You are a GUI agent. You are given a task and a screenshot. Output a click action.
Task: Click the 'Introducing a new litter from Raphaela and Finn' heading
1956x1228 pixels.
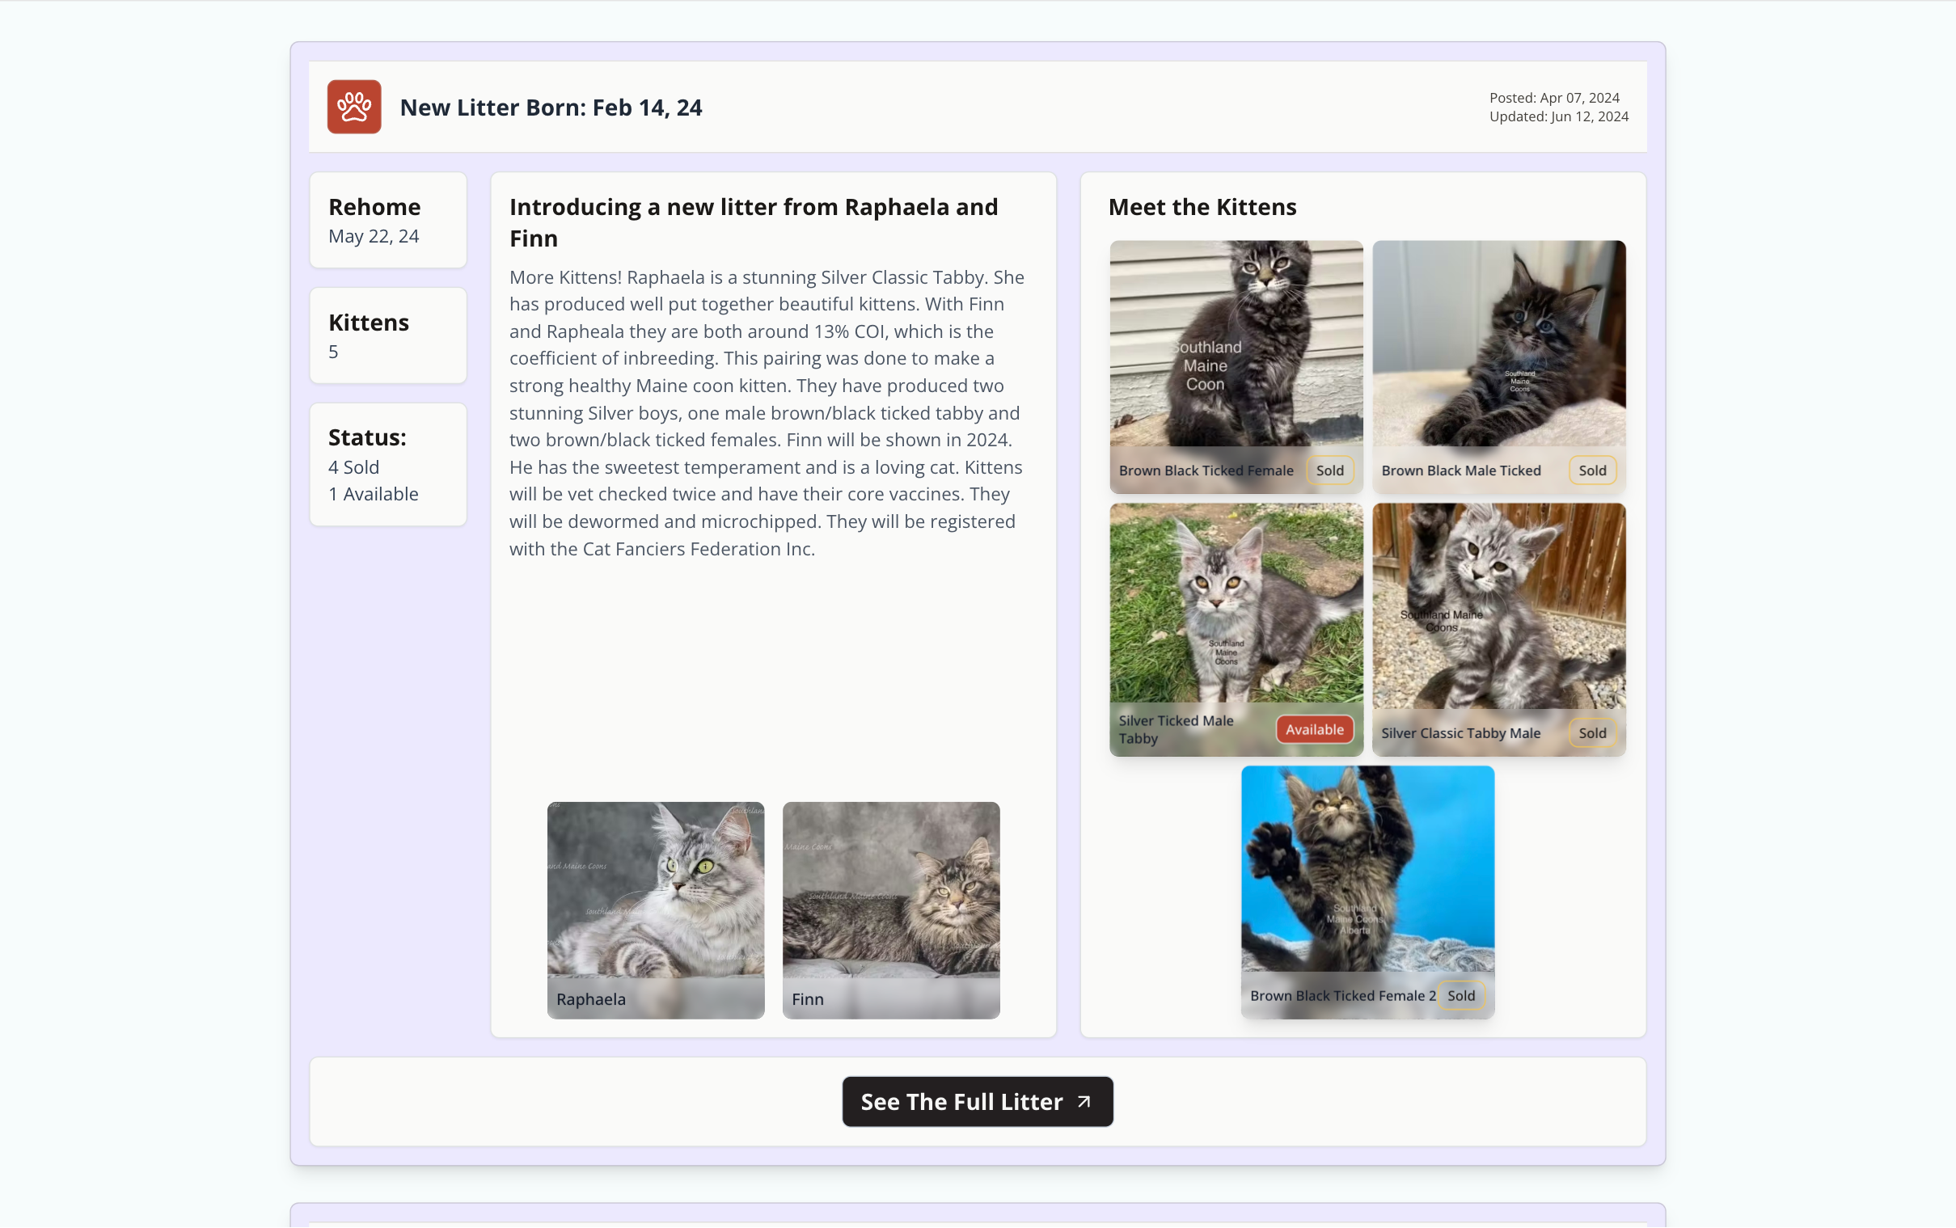754,222
